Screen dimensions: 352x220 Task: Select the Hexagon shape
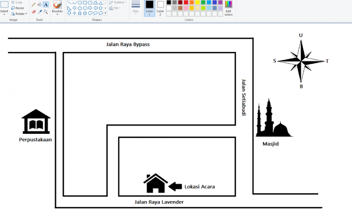point(85,8)
